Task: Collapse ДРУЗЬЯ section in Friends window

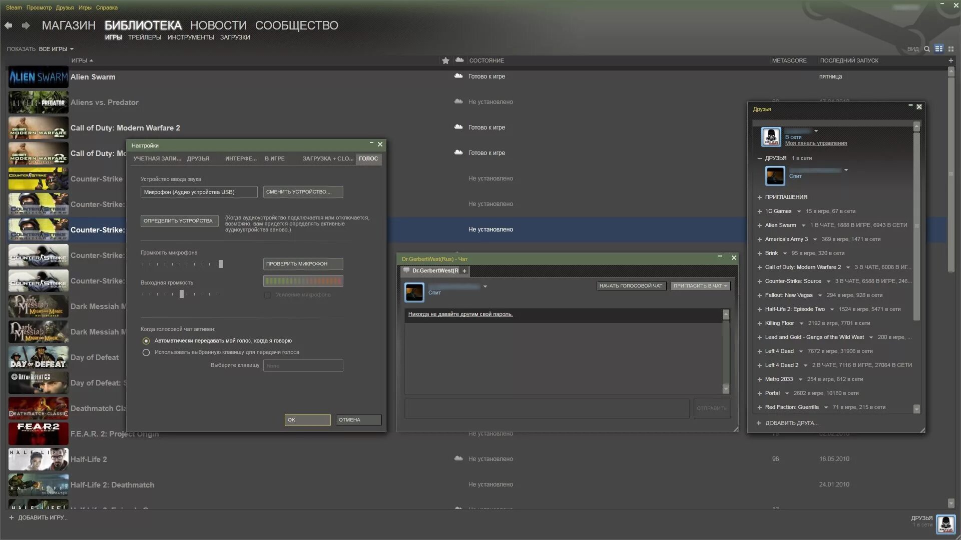Action: click(759, 158)
